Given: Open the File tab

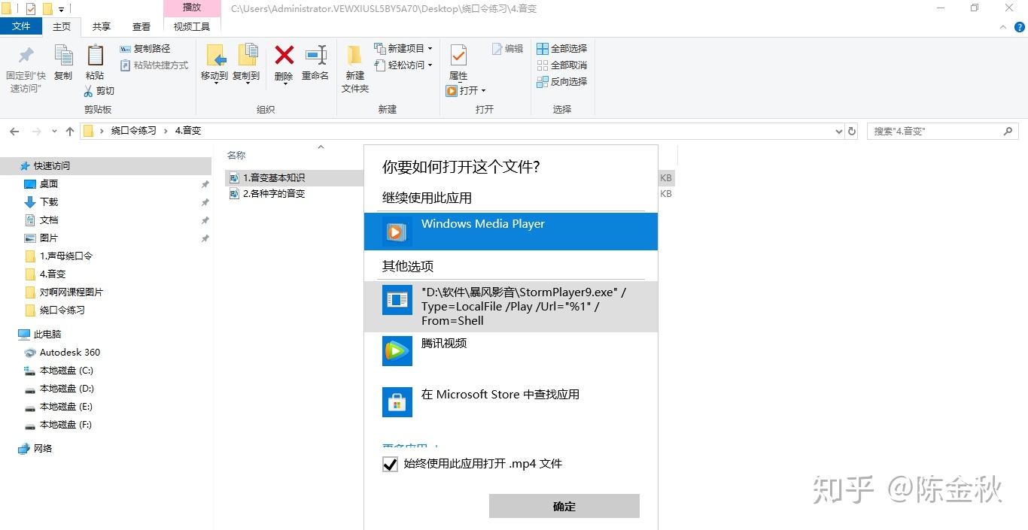Looking at the screenshot, I should pos(22,26).
